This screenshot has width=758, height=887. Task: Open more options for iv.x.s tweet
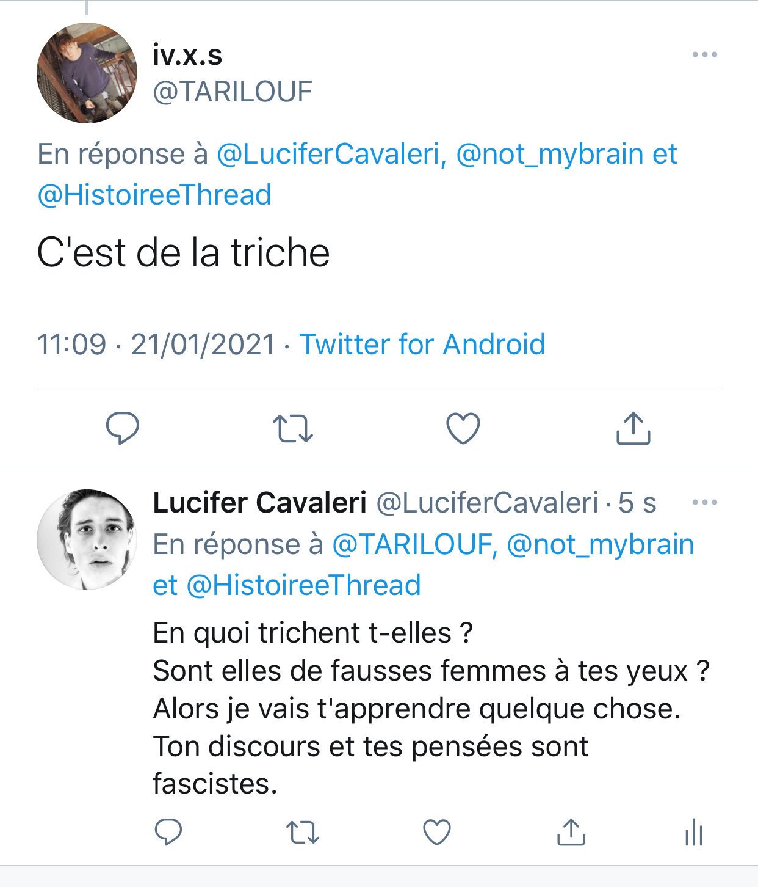705,55
